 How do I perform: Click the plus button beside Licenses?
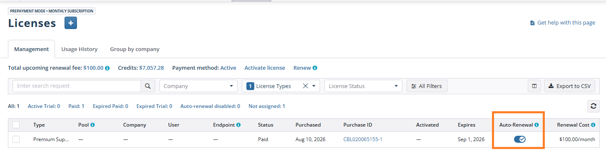pos(71,23)
